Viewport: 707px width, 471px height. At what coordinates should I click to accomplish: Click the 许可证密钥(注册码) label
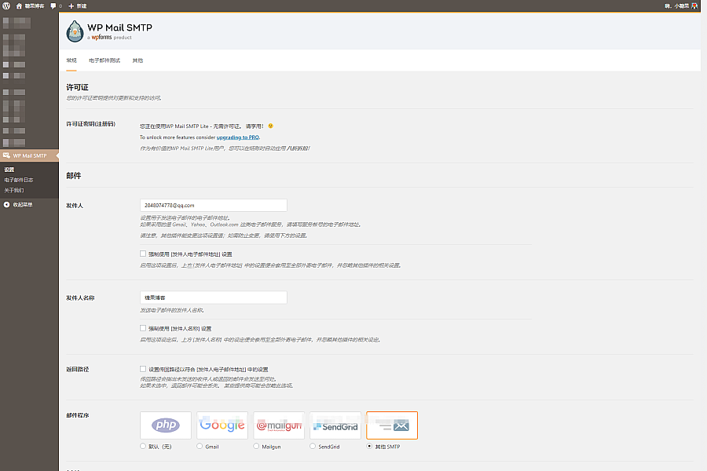tap(90, 124)
